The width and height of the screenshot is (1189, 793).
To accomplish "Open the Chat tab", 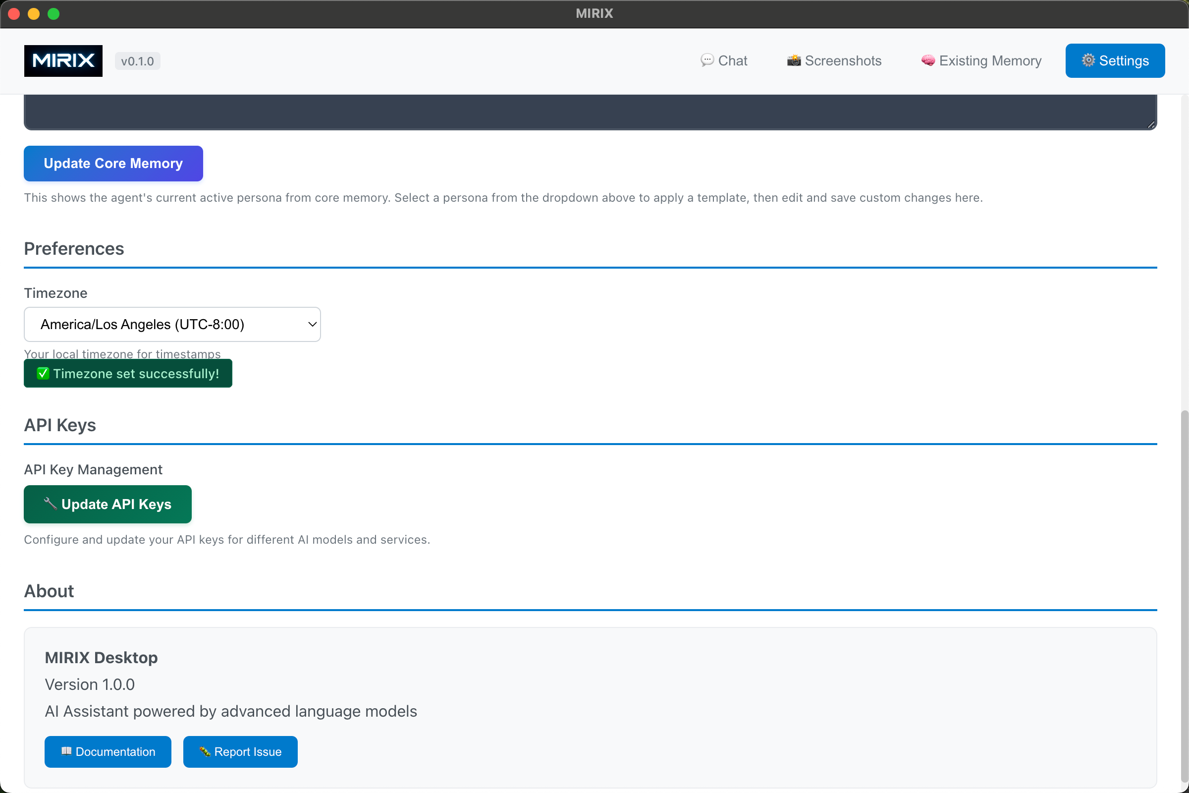I will pyautogui.click(x=723, y=60).
